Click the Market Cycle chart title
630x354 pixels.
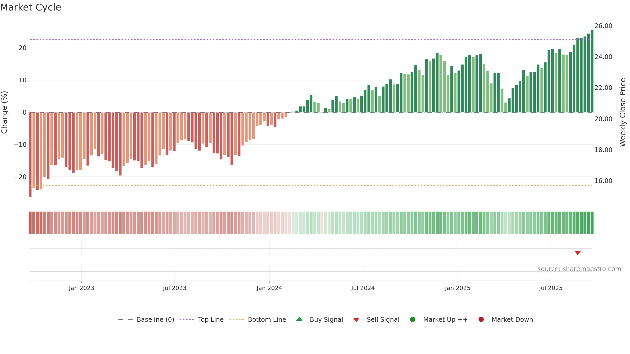tap(30, 7)
